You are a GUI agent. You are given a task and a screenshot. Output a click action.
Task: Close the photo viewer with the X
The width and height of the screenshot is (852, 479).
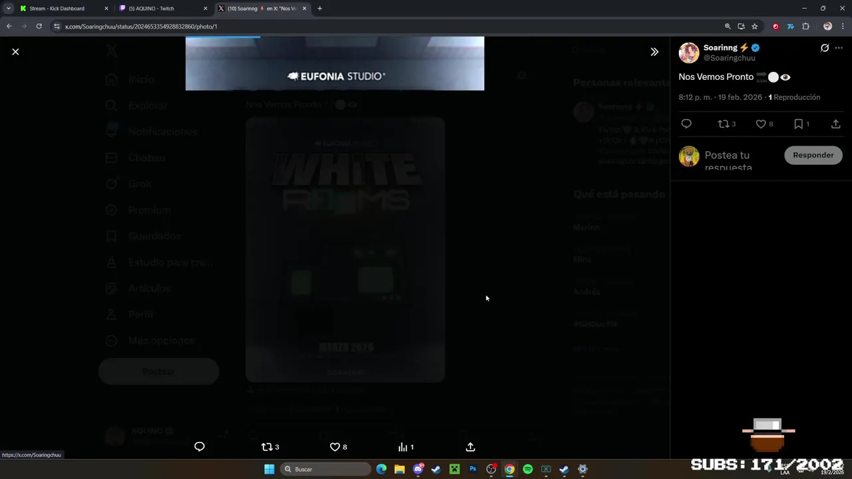point(15,52)
